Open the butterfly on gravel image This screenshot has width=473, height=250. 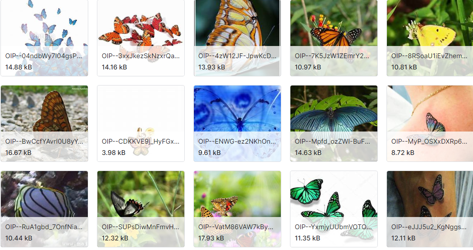click(x=44, y=124)
